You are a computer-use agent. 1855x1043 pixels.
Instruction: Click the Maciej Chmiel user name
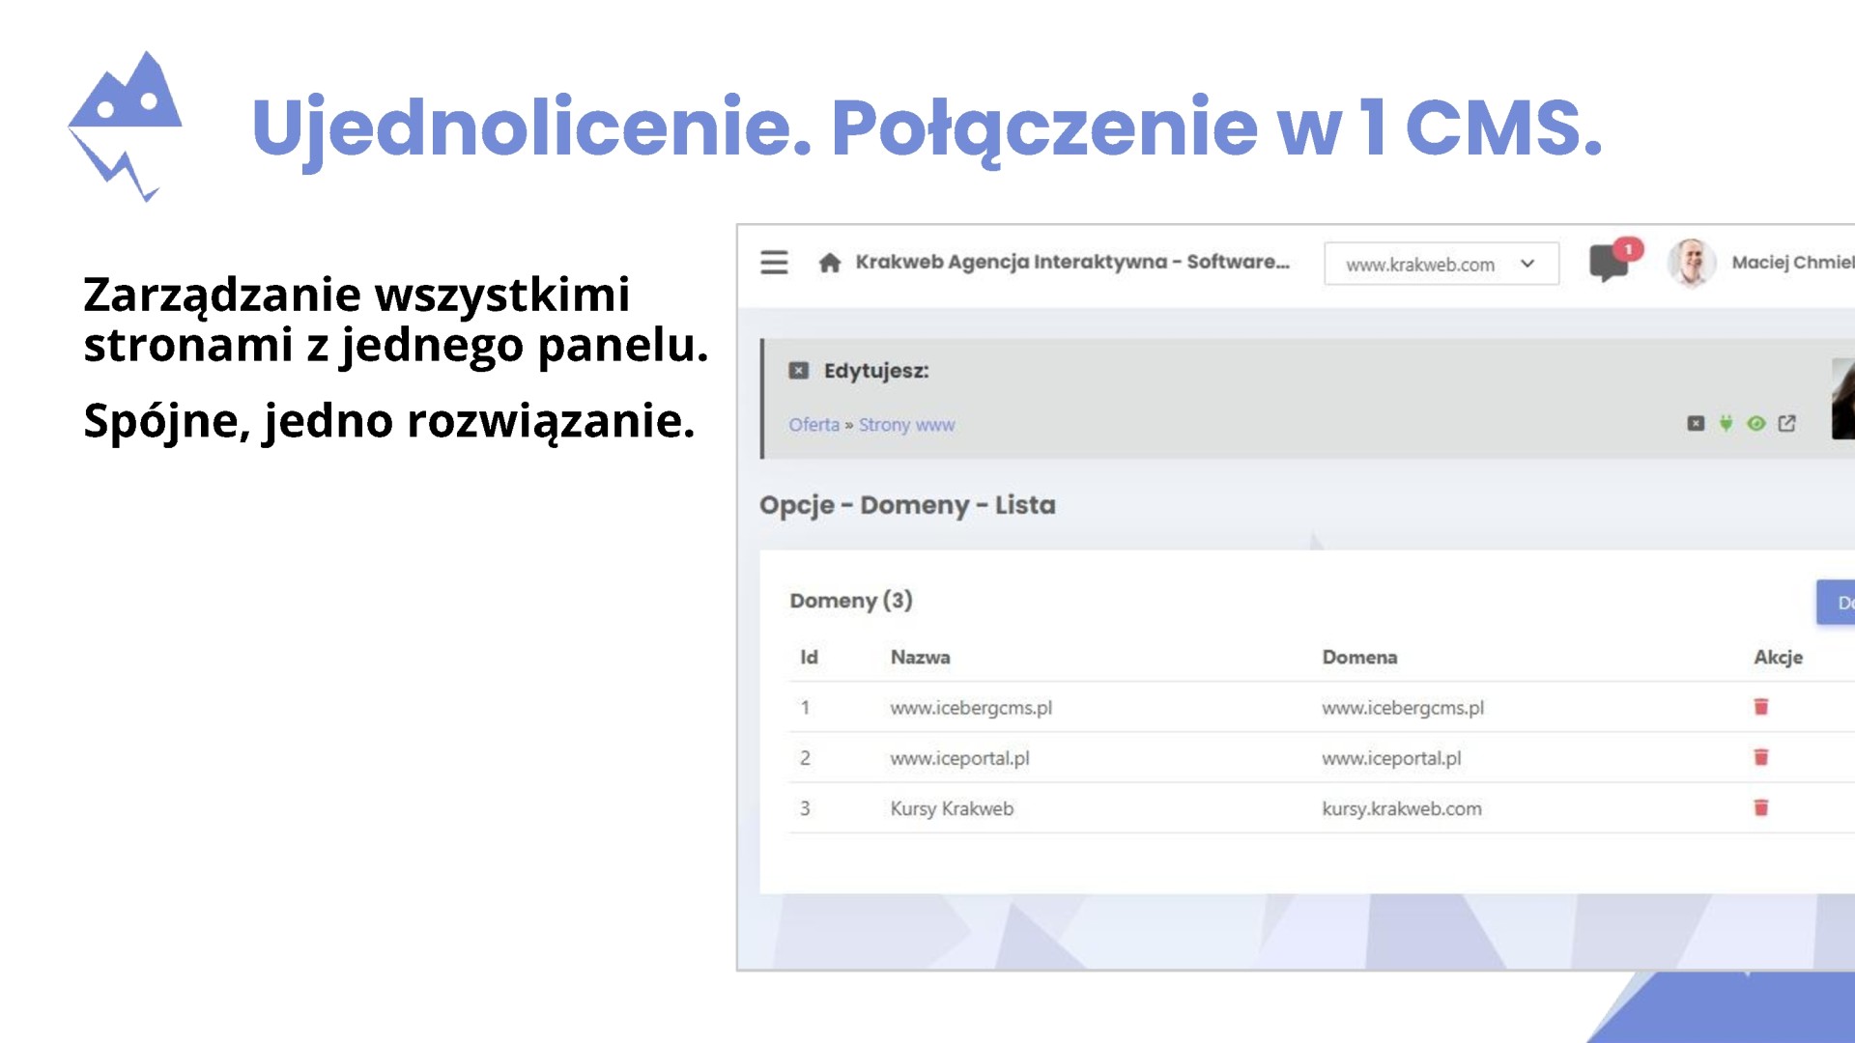1792,262
